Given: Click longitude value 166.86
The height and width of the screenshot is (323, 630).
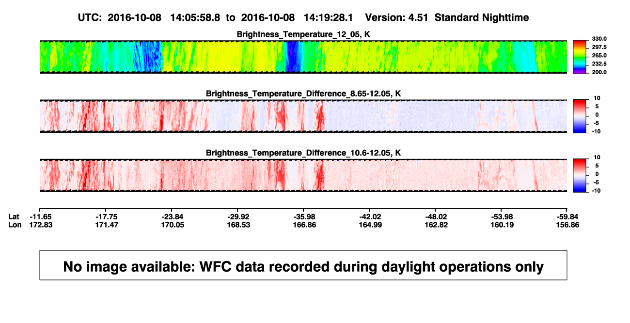Looking at the screenshot, I should [x=303, y=225].
